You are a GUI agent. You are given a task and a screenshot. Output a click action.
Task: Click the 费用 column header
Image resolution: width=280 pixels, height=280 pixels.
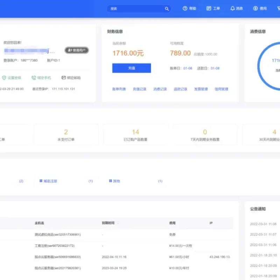[172, 223]
